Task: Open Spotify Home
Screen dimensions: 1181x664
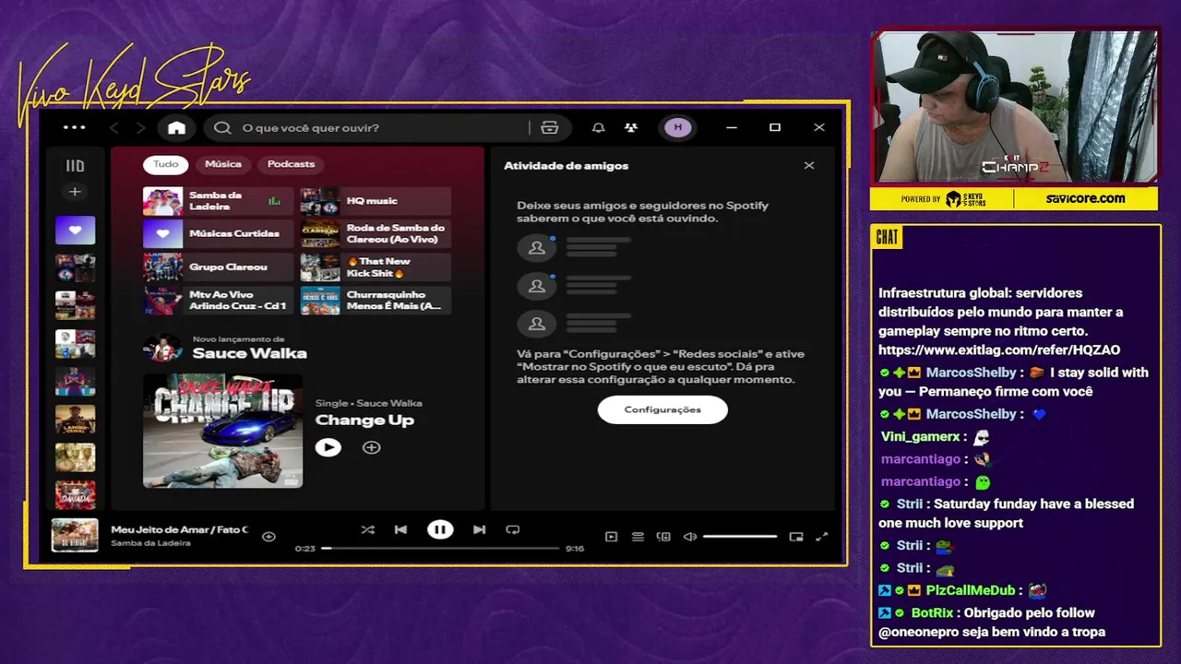Action: (x=176, y=128)
